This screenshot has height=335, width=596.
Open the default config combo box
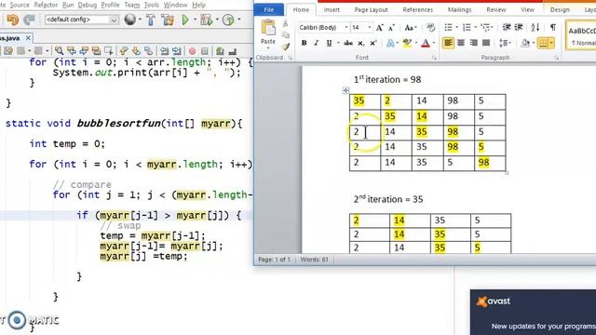point(82,20)
